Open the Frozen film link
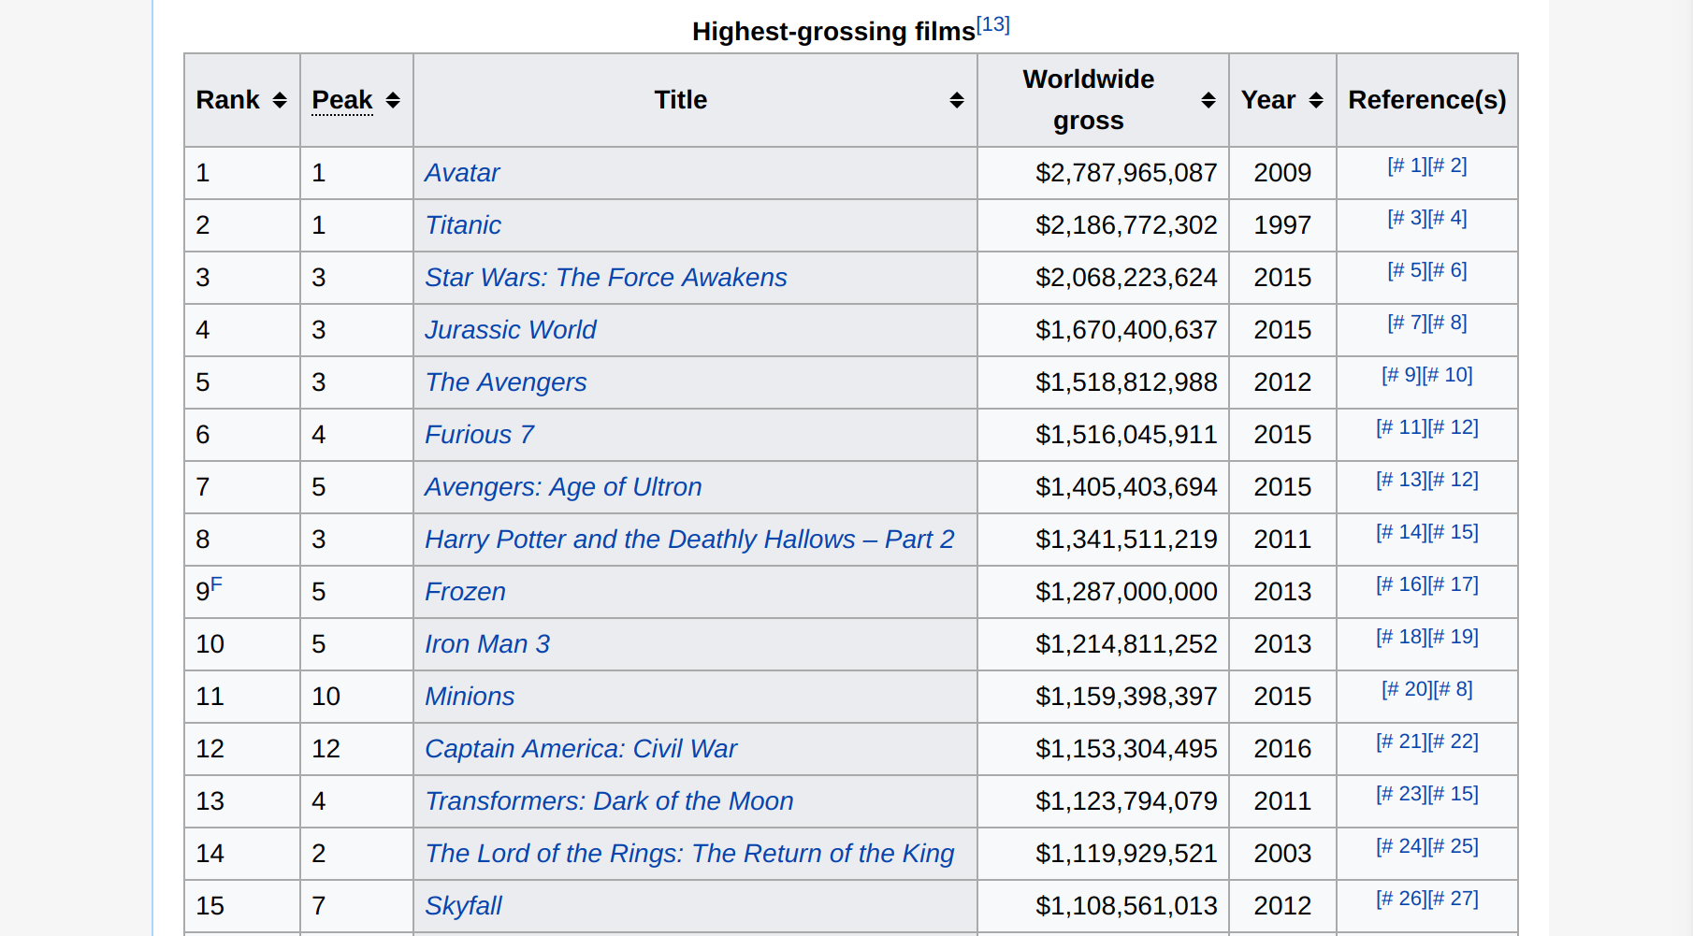Screen dimensions: 1693x936 [465, 592]
